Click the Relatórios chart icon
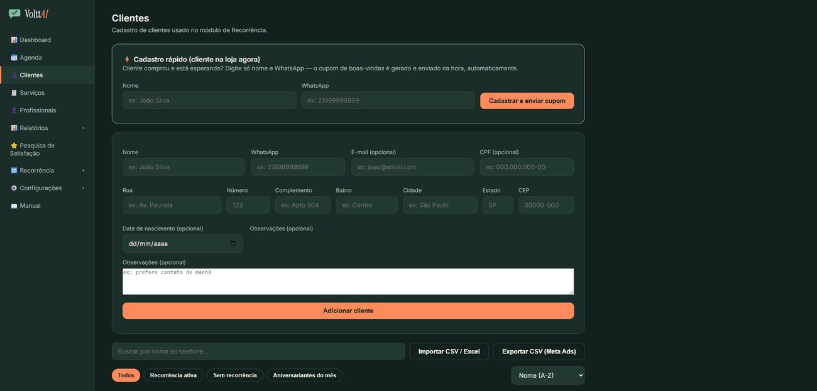 (x=14, y=128)
